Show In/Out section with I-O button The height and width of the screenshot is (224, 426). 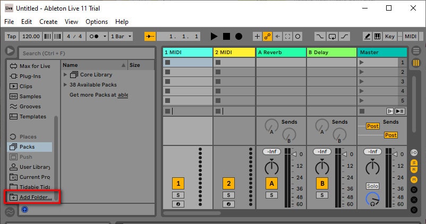click(414, 152)
